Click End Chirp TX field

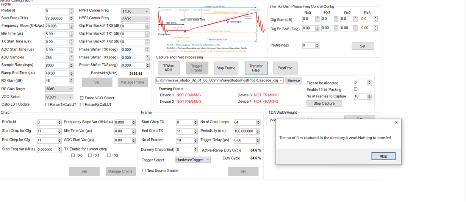(185, 131)
